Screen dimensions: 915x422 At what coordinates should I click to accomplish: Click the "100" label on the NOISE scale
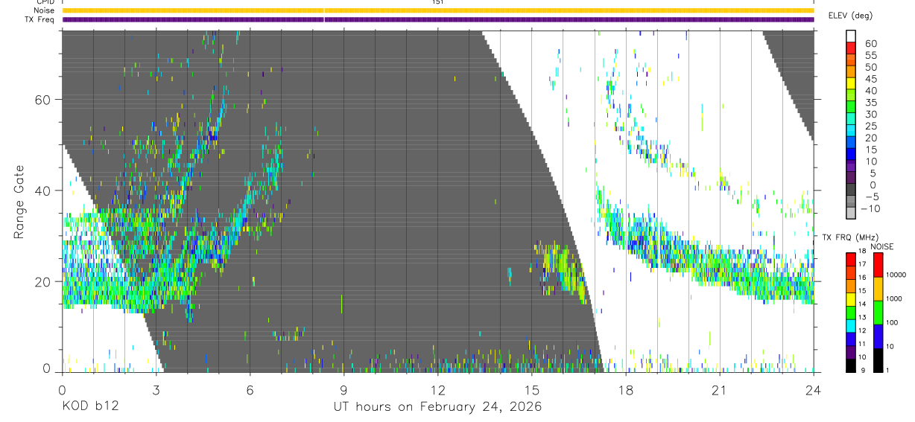point(893,323)
